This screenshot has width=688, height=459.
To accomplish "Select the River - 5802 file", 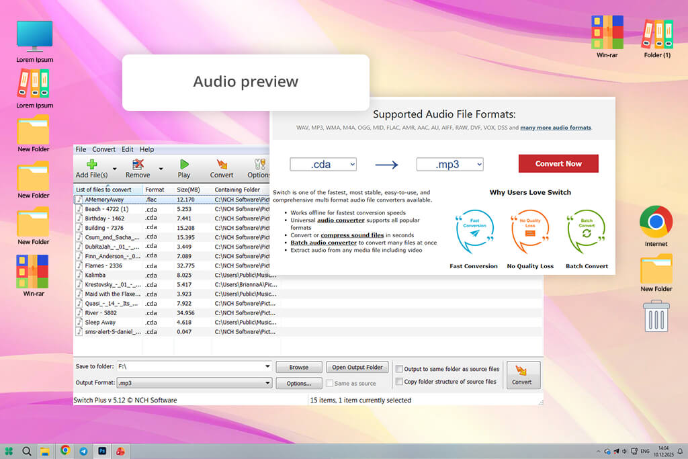I will pos(176,313).
